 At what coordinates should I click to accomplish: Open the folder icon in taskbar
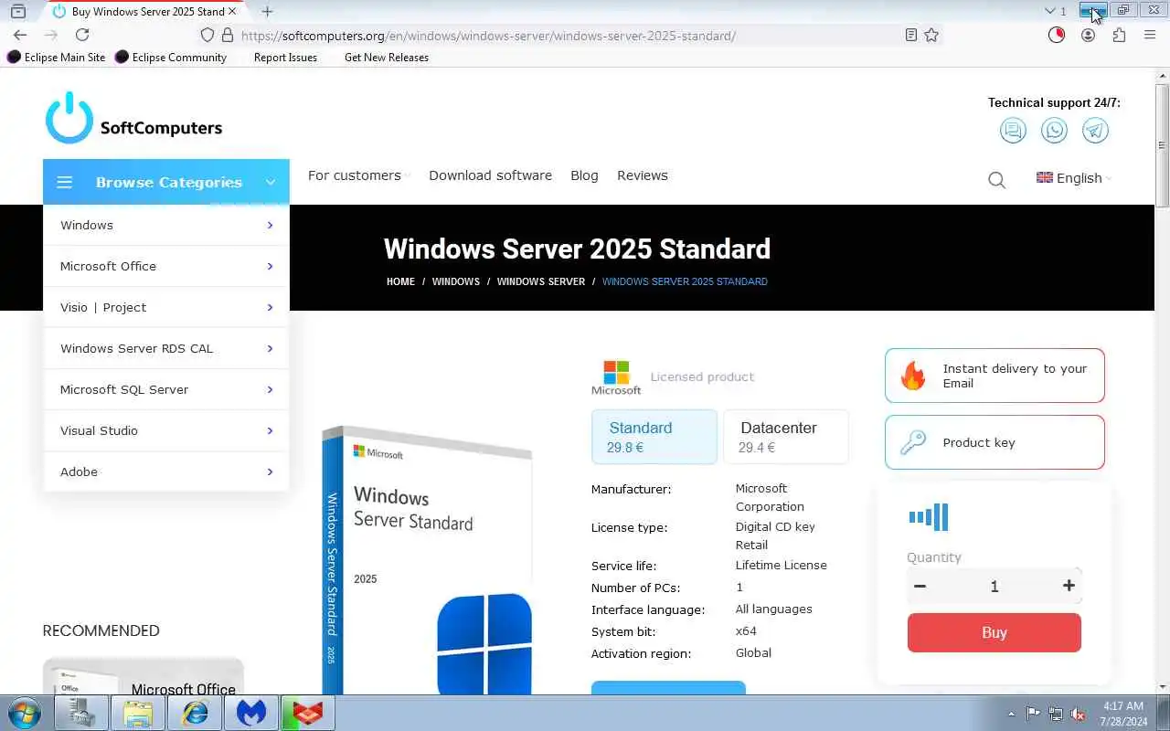[x=138, y=713]
